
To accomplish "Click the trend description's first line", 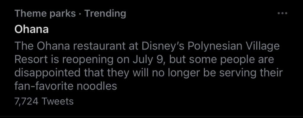I will pos(146,46).
